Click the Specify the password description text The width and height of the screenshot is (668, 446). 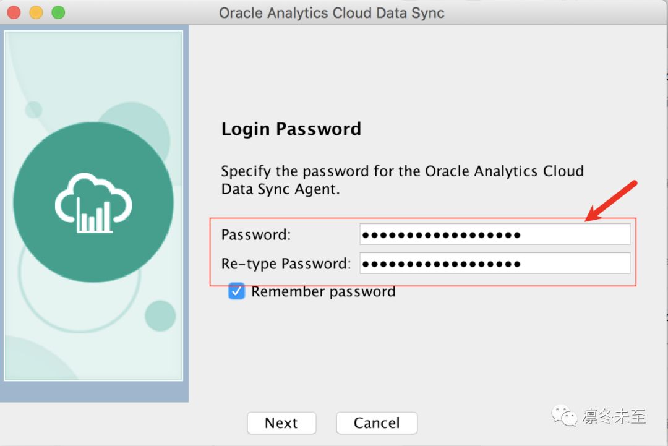(402, 179)
